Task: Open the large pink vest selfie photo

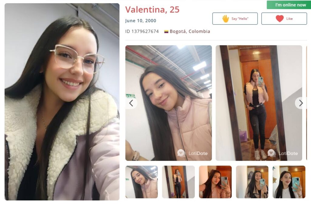Action: point(169,103)
